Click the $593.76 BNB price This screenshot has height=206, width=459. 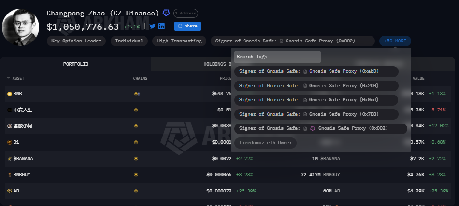[x=222, y=94]
